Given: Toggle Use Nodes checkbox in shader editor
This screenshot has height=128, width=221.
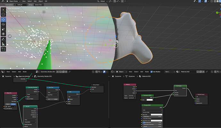Looking at the screenshot, I should tap(151, 72).
